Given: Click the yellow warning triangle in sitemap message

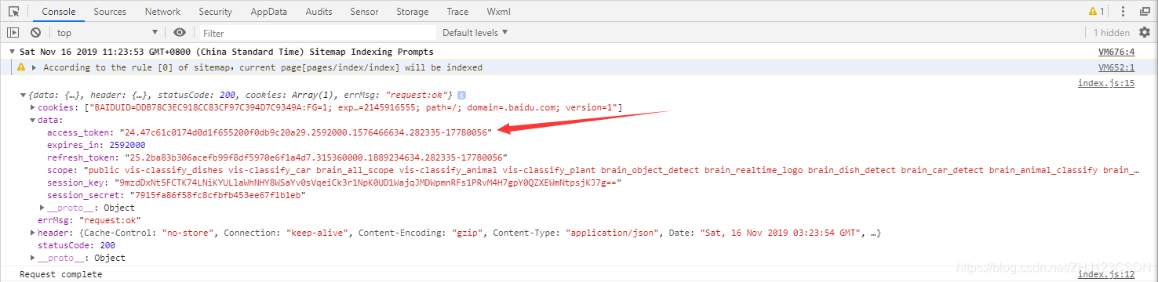Looking at the screenshot, I should (x=21, y=67).
